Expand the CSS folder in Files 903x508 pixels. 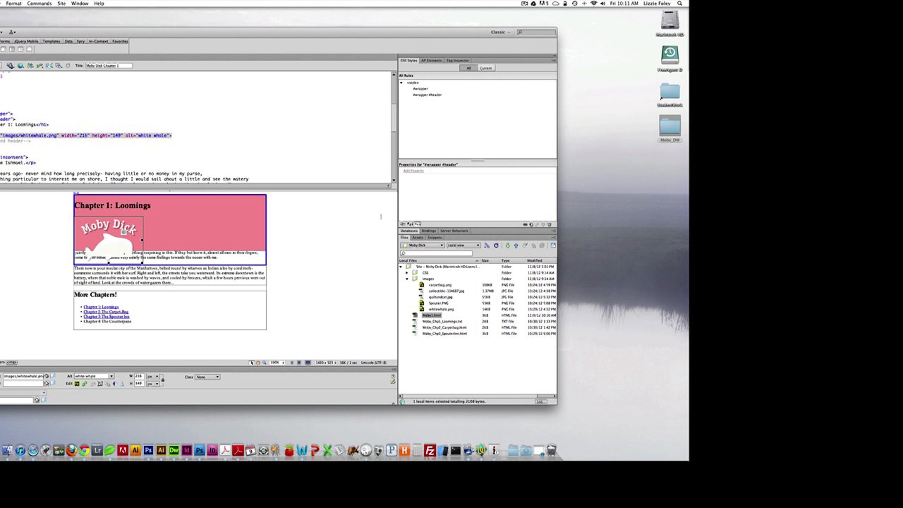coord(407,273)
